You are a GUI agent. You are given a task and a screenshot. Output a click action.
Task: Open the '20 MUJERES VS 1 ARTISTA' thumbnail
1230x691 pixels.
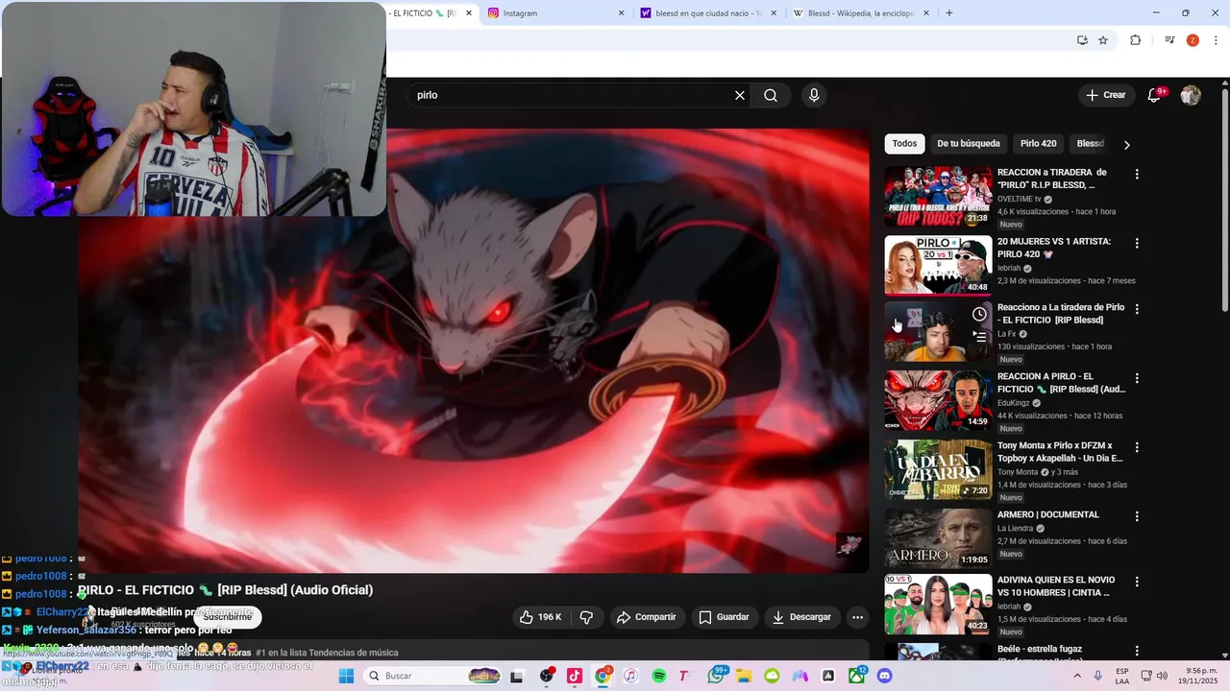point(938,265)
